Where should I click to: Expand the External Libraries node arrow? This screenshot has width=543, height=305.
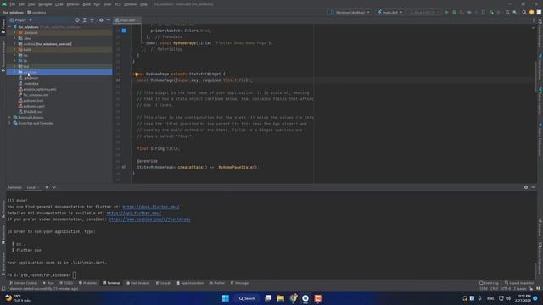(9, 117)
